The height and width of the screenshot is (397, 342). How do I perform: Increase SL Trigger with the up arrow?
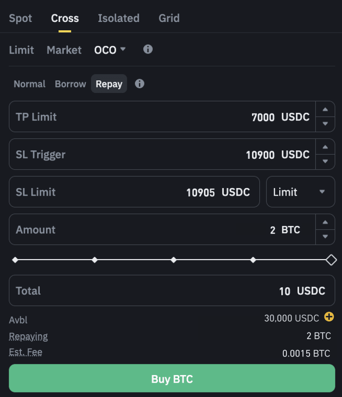tap(325, 147)
